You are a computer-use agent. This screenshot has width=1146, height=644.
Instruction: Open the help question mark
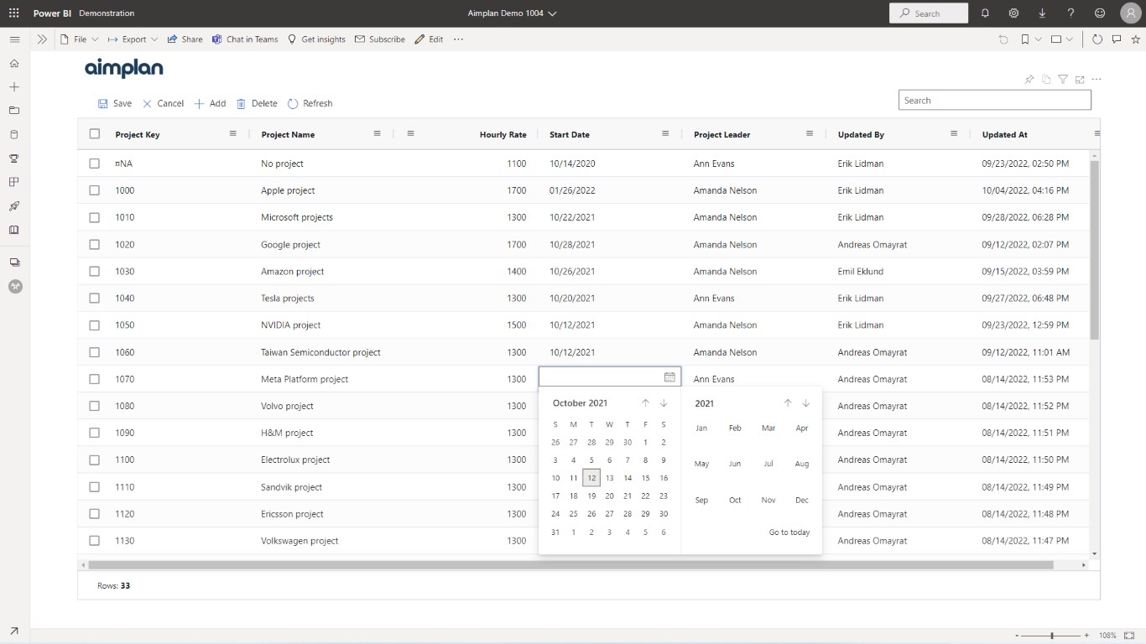pyautogui.click(x=1070, y=13)
